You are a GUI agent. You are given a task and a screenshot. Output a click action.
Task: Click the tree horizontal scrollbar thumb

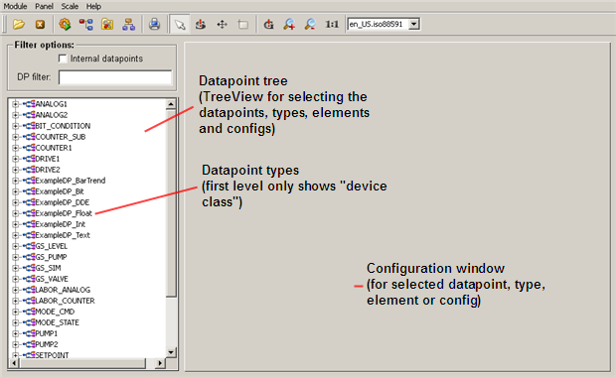(82, 363)
